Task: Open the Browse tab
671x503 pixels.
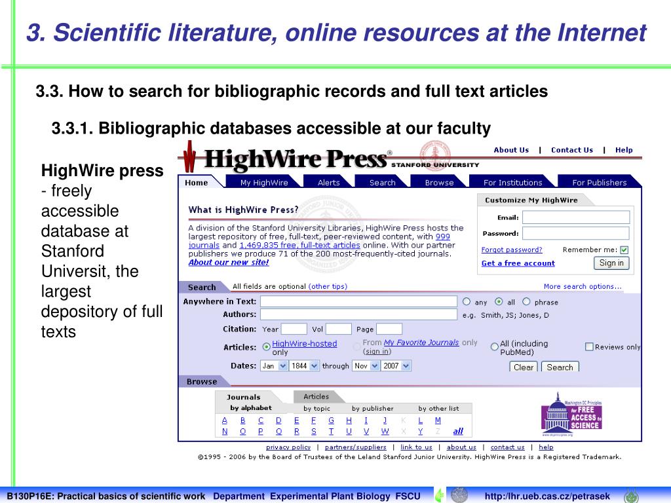Action: tap(439, 183)
